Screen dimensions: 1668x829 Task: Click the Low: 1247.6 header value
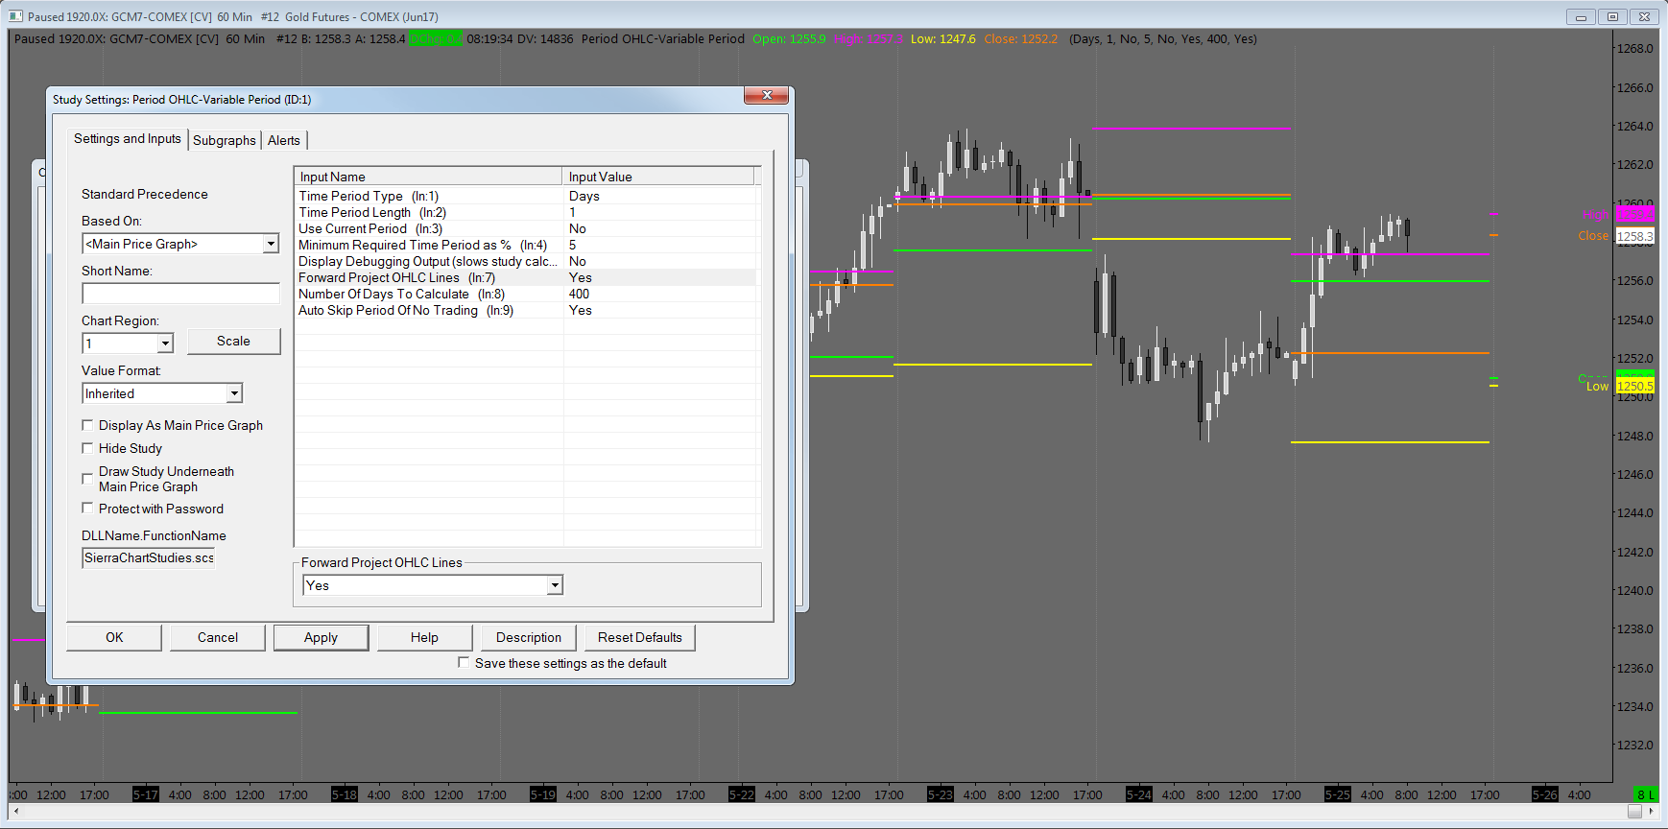[x=942, y=39]
